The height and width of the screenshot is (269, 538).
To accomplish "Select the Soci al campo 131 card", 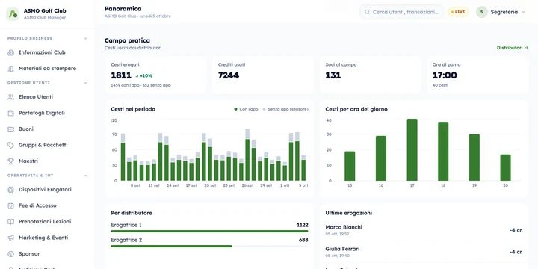I will [370, 75].
